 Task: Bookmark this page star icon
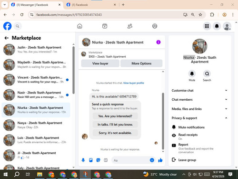[x=200, y=15]
